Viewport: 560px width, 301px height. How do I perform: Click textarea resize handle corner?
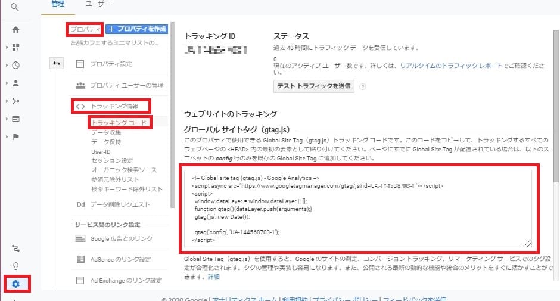pyautogui.click(x=527, y=243)
